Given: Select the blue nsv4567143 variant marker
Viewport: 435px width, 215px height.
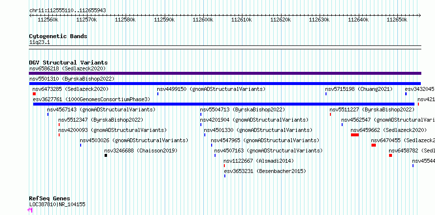Looking at the screenshot, I should click(x=48, y=114).
